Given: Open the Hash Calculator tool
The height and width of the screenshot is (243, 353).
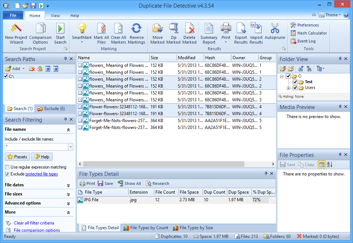Looking at the screenshot, I should (308, 33).
